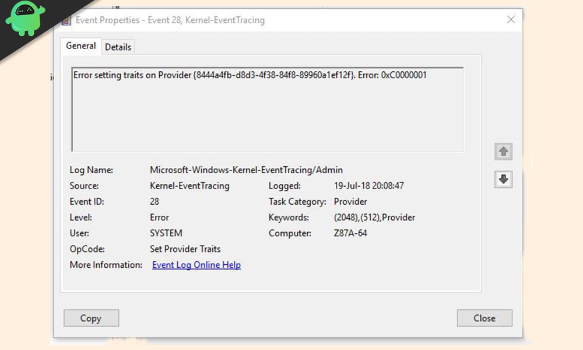
Task: Click the 'Source:' label
Action: [84, 185]
